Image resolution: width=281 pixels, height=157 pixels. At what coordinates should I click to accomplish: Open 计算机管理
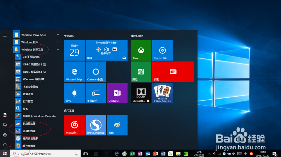coord(37,131)
